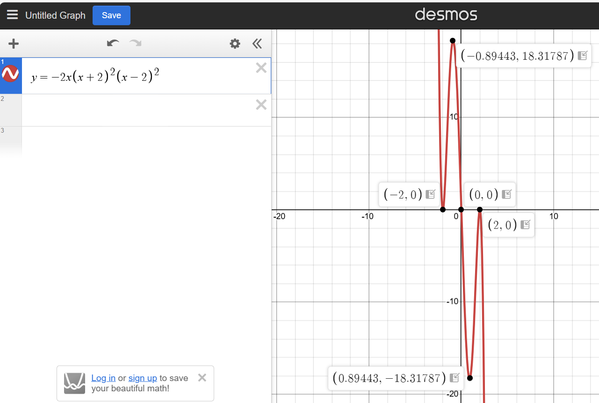The height and width of the screenshot is (403, 599).
Task: Click the Untitled Graph title
Action: click(55, 15)
